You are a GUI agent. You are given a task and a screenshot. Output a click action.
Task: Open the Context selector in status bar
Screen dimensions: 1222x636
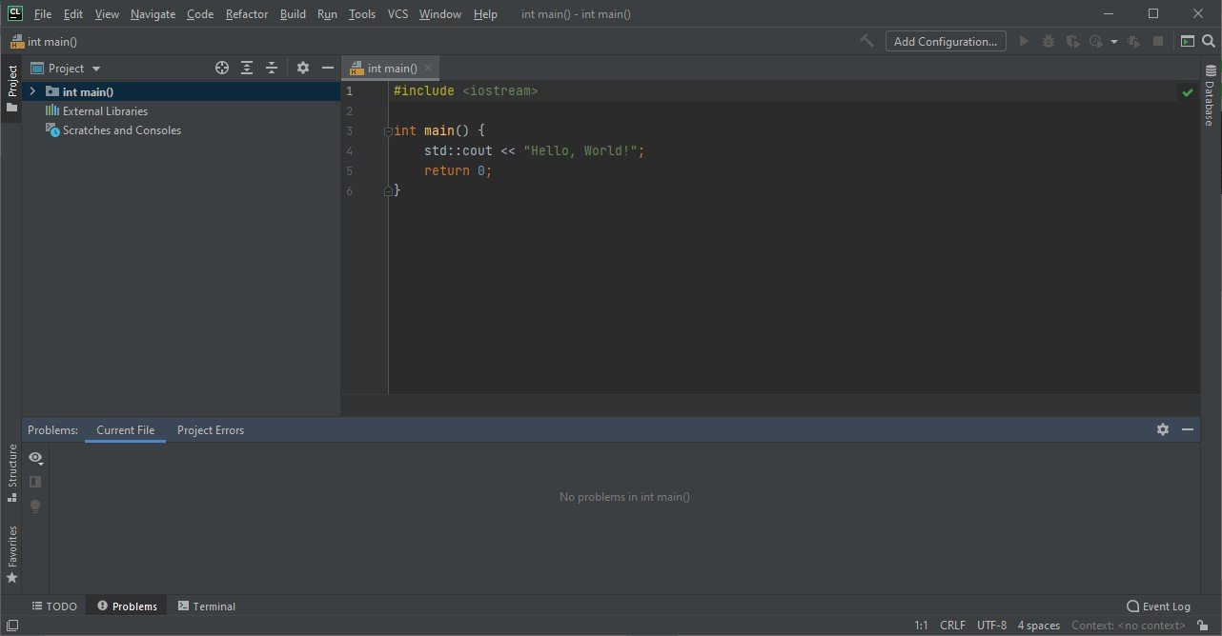coord(1129,626)
